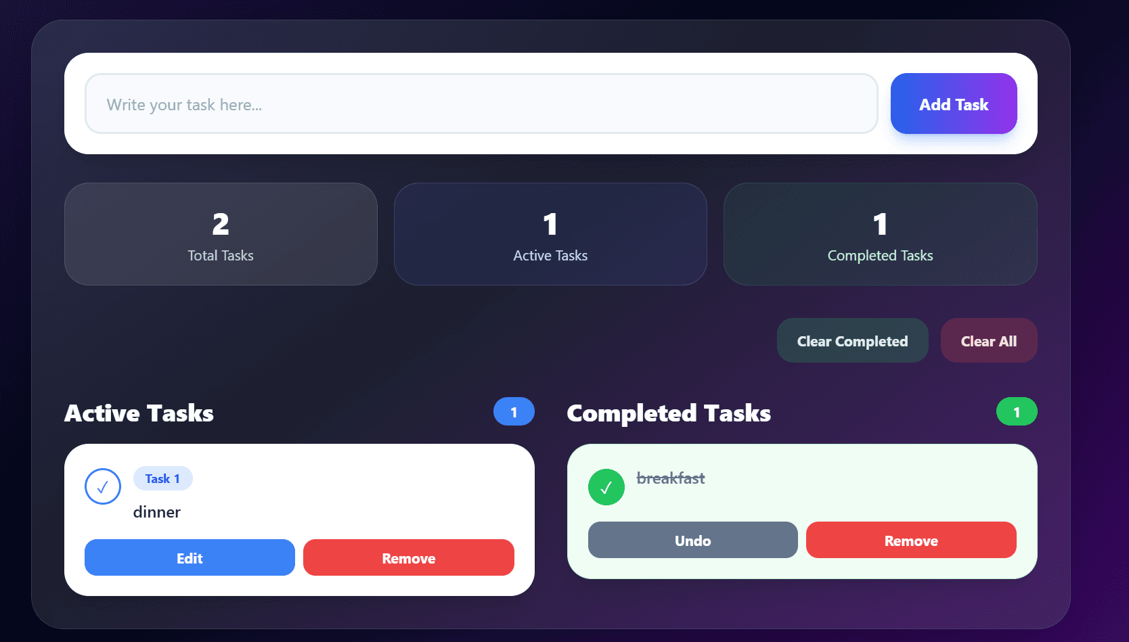1129x642 pixels.
Task: Click the Completed Tasks stat card
Action: pos(881,234)
